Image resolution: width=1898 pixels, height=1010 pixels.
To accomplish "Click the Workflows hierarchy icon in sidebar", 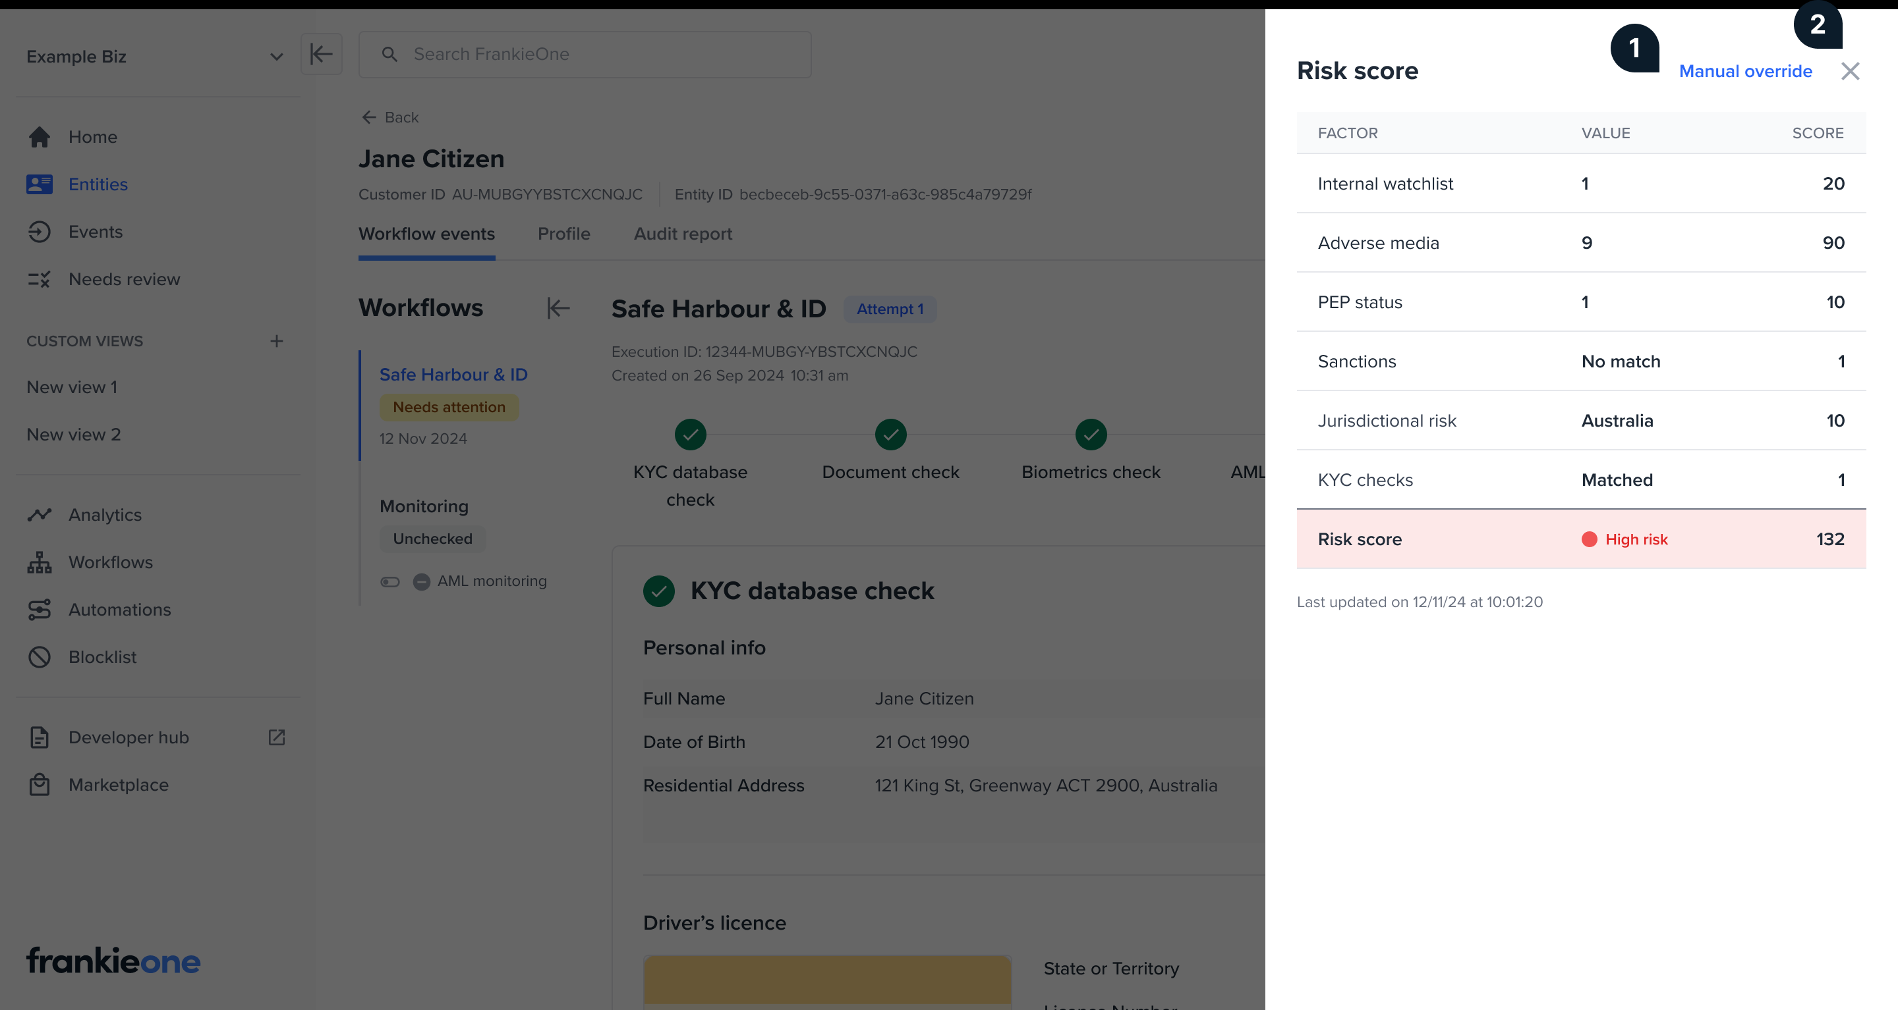I will point(39,562).
